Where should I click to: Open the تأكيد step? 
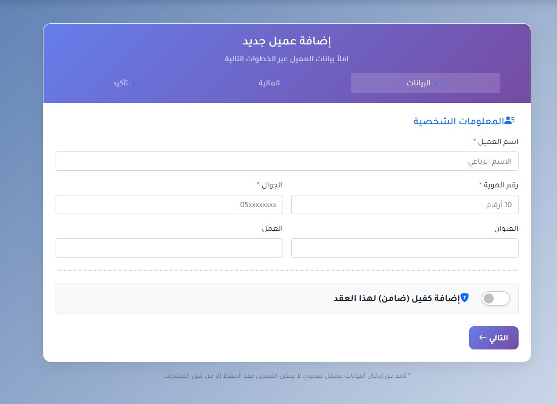(x=123, y=83)
